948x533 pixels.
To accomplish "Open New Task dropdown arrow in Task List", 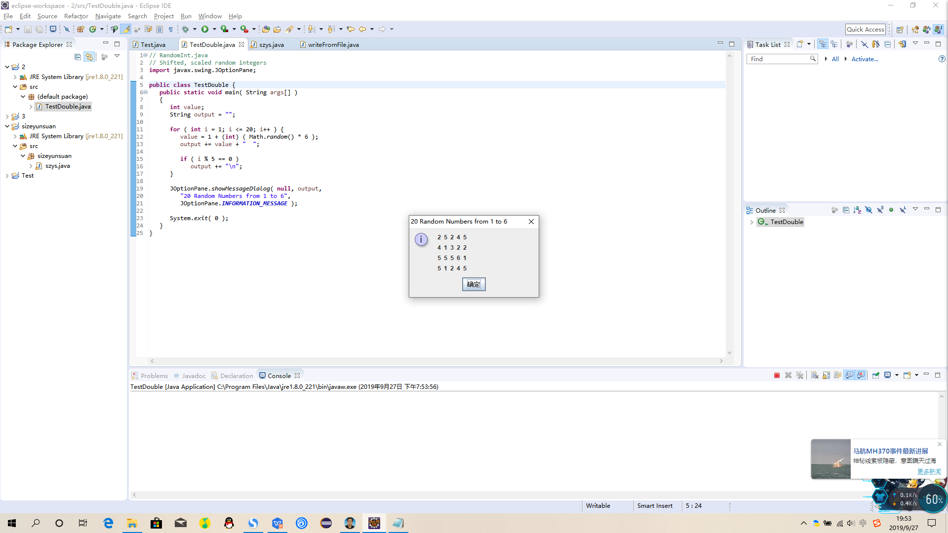I will coord(809,44).
